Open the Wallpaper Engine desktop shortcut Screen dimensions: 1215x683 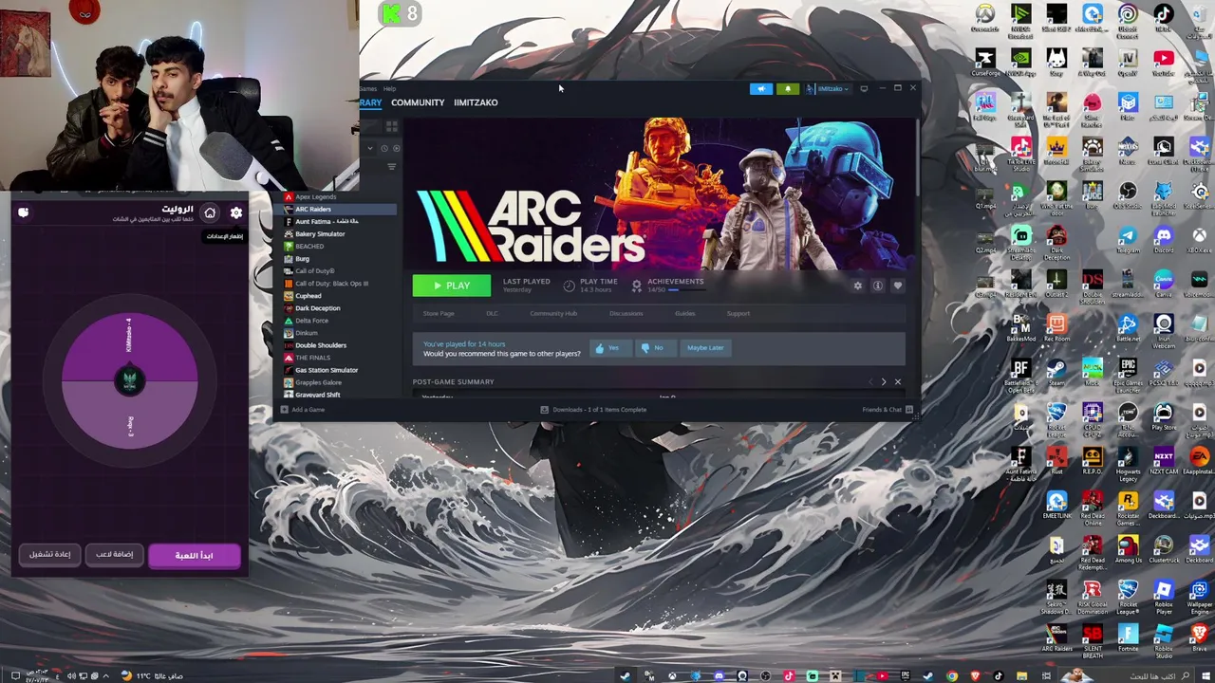point(1199,595)
